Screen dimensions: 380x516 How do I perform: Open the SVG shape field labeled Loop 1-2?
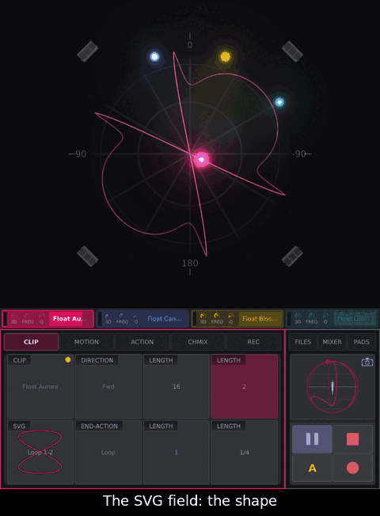pyautogui.click(x=40, y=452)
